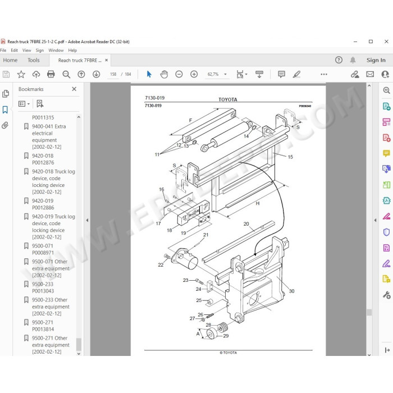Open the Help menu

(x=72, y=51)
